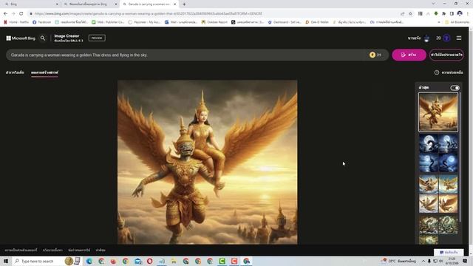Expand the tab search chevron in title bar
Image resolution: width=473 pixels, height=266 pixels.
tap(434, 4)
